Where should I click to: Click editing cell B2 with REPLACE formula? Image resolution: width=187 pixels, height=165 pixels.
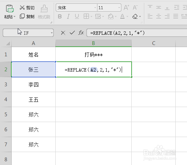coord(94,70)
